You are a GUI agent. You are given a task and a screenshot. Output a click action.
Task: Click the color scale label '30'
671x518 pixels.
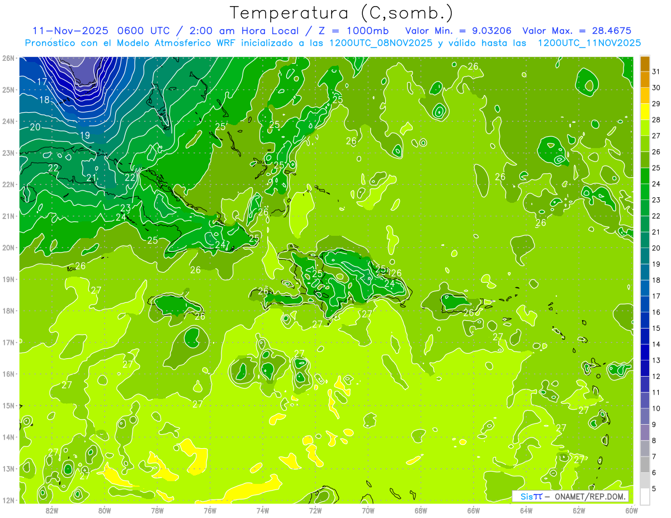pos(656,88)
